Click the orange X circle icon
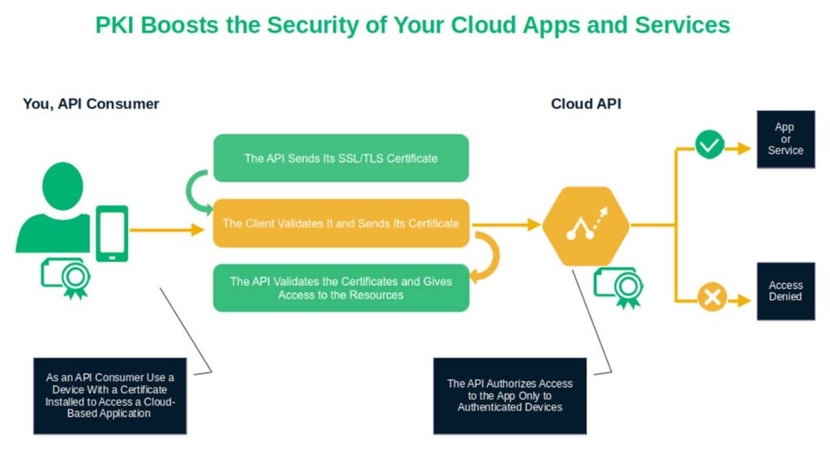This screenshot has width=830, height=450. (x=712, y=297)
